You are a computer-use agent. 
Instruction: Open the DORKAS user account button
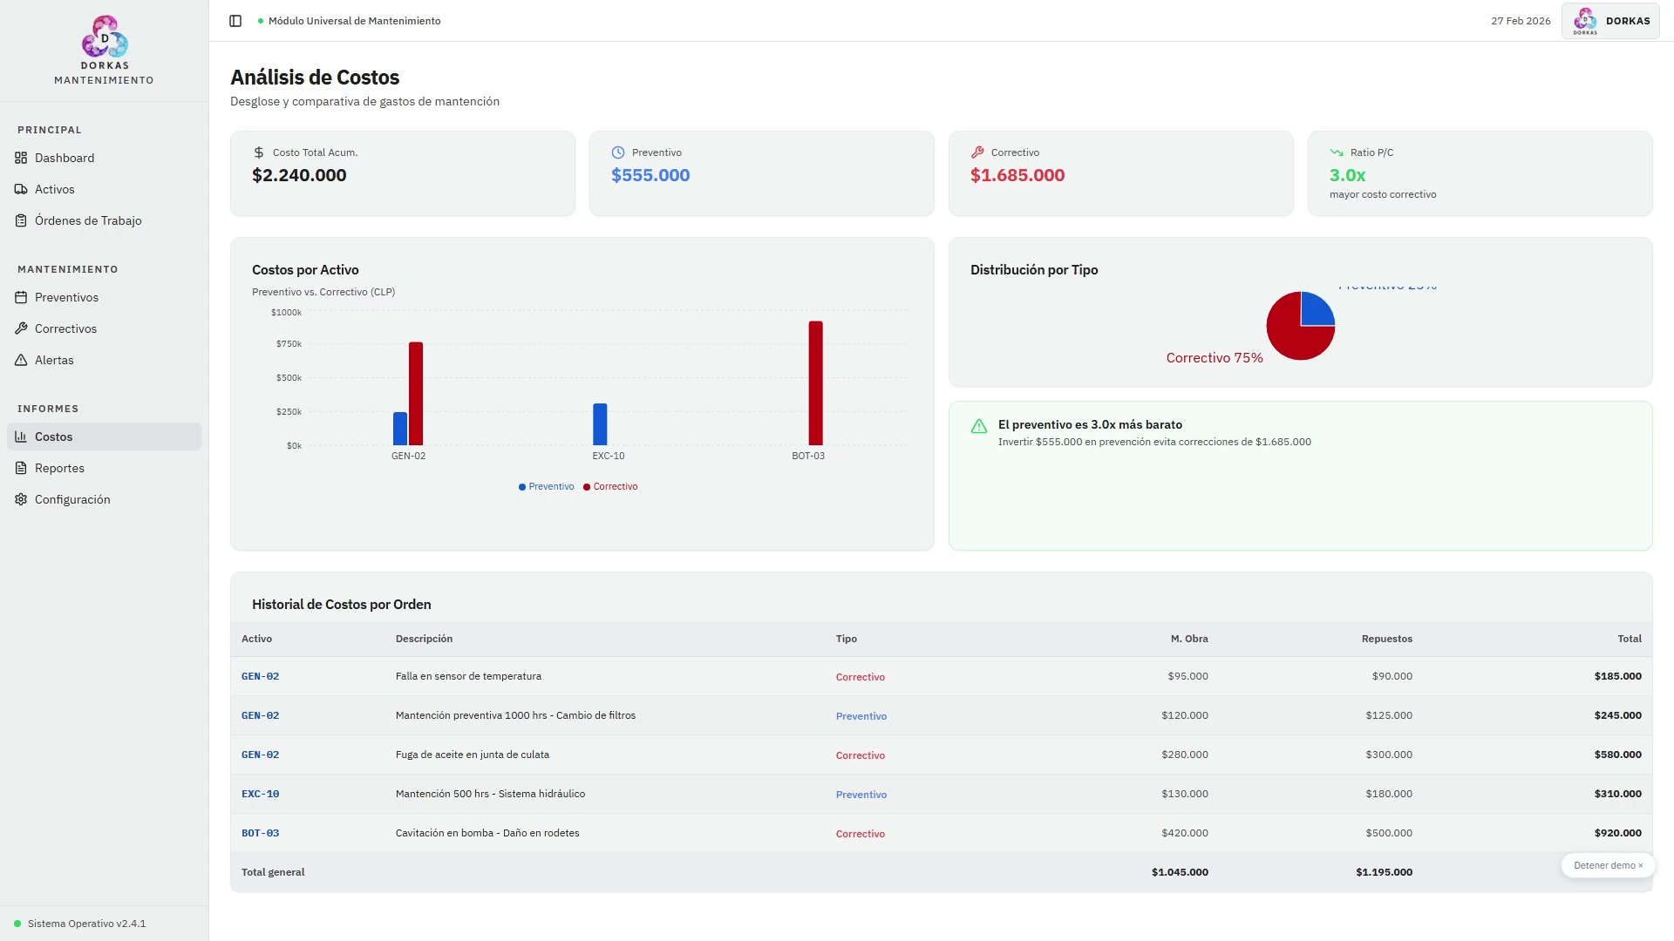1610,21
